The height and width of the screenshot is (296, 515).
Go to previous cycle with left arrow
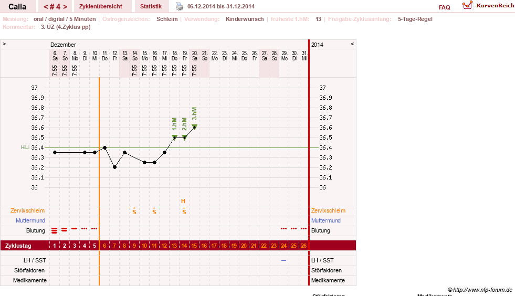coord(46,7)
